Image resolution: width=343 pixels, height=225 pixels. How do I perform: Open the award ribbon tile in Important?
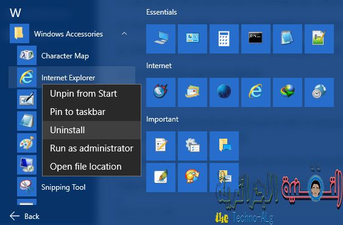pyautogui.click(x=193, y=178)
